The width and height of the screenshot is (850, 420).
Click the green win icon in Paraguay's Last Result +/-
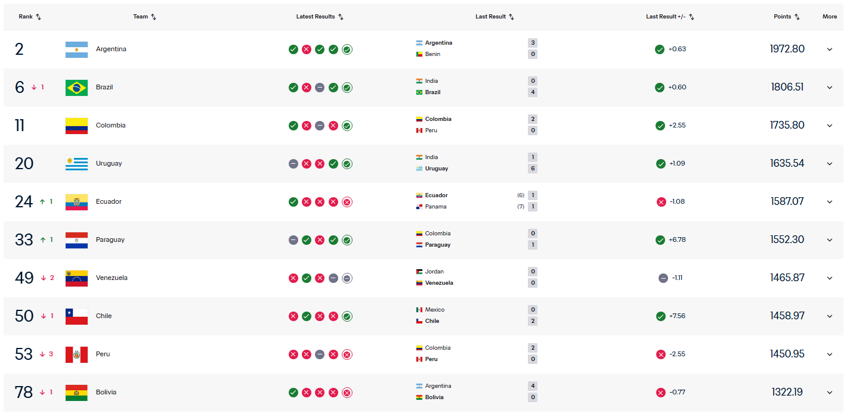tap(660, 240)
